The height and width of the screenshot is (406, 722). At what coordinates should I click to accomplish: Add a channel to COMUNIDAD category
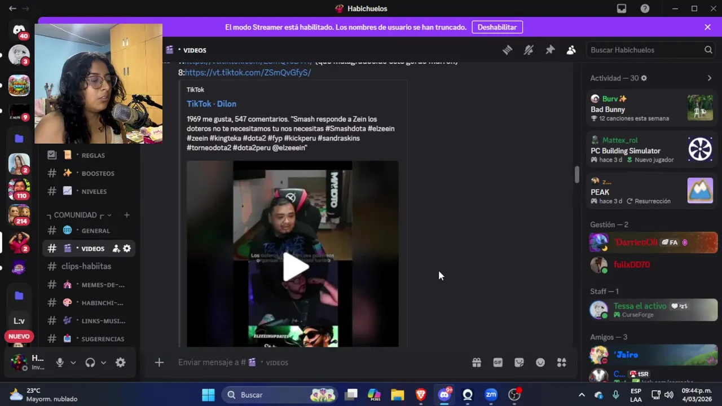click(x=126, y=215)
